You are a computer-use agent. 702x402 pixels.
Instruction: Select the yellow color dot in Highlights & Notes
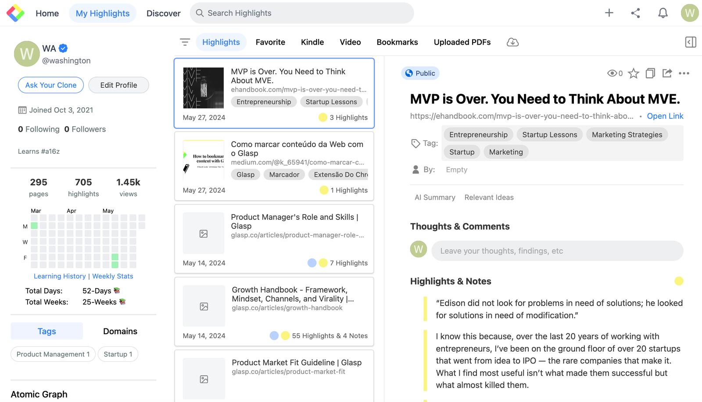click(679, 281)
